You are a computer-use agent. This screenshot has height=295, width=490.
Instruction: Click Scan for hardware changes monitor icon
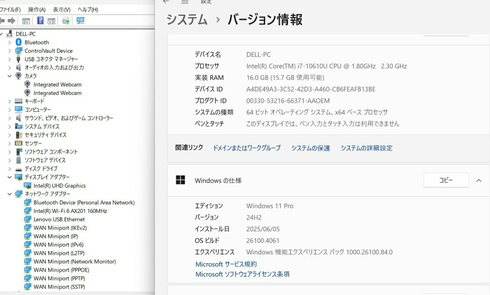(x=80, y=21)
